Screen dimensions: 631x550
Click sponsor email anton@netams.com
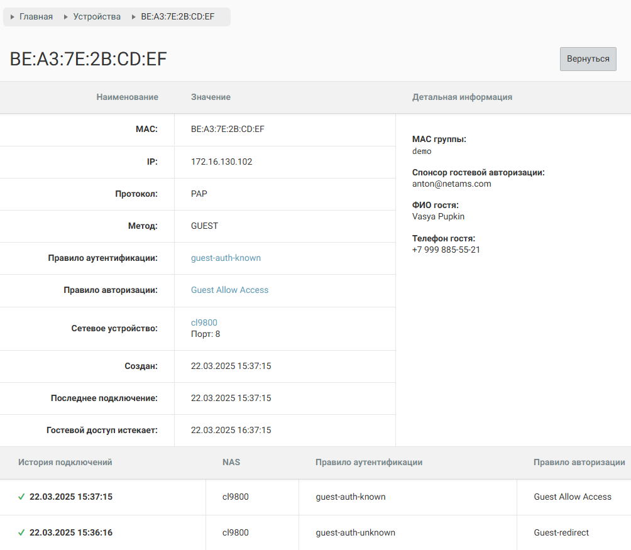pos(451,184)
